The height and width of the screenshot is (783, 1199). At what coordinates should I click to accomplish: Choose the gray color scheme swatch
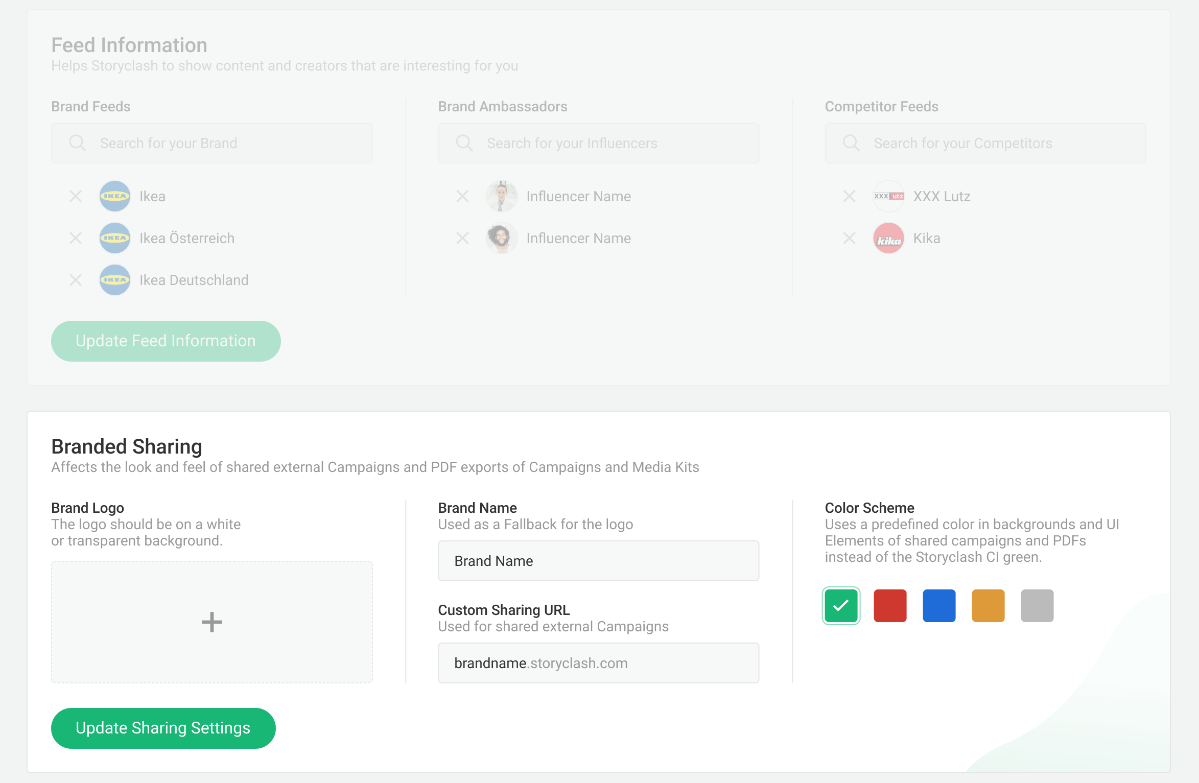pyautogui.click(x=1037, y=606)
